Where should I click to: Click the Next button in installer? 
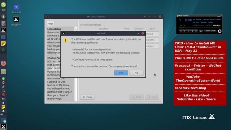click(x=152, y=97)
